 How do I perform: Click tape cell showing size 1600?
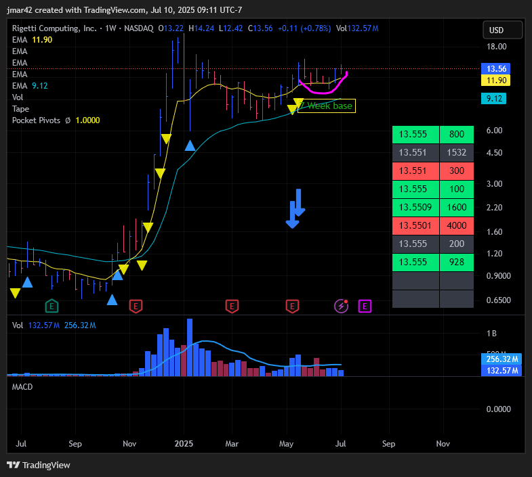coord(457,207)
